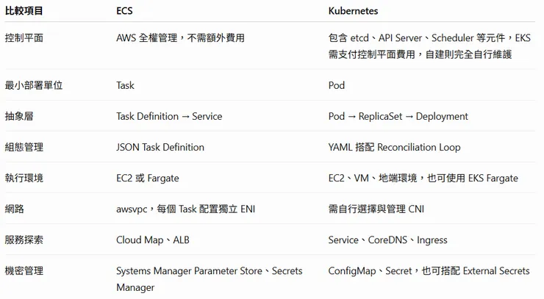Select the 機密管理 row label
Screen dimensions: 544x299
pos(24,270)
